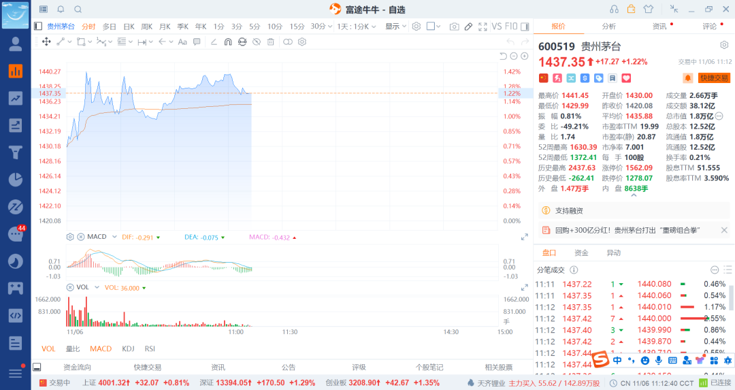Open the game controller icon in the sidebar
Screen dimensions: 735x390
point(16,288)
